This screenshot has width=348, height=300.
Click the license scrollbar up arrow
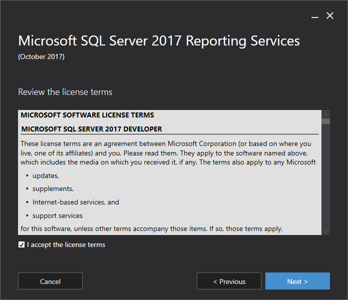point(326,114)
